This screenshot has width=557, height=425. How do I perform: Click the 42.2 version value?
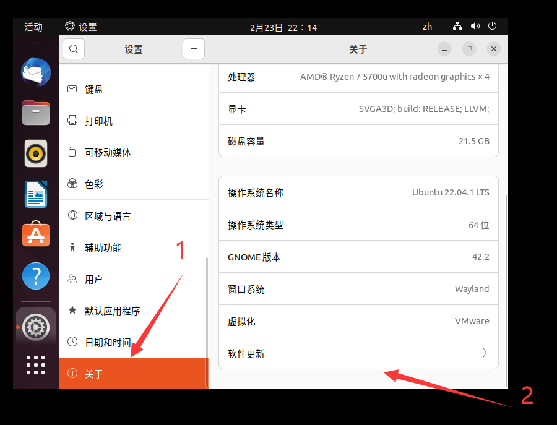point(481,256)
